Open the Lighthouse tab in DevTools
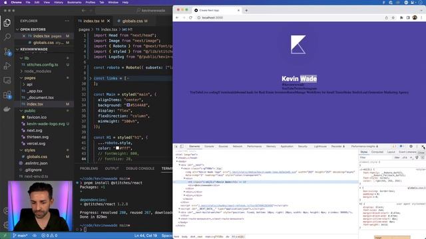426x239 pixels. point(320,146)
